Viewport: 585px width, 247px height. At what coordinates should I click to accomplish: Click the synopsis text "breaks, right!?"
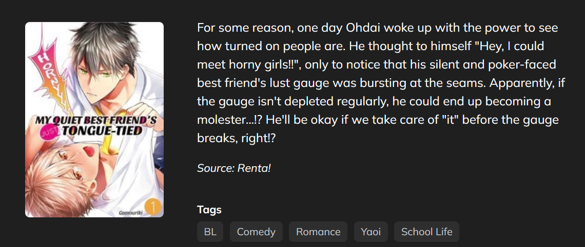(x=237, y=139)
